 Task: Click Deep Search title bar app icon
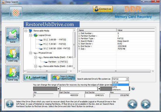tap(3, 2)
